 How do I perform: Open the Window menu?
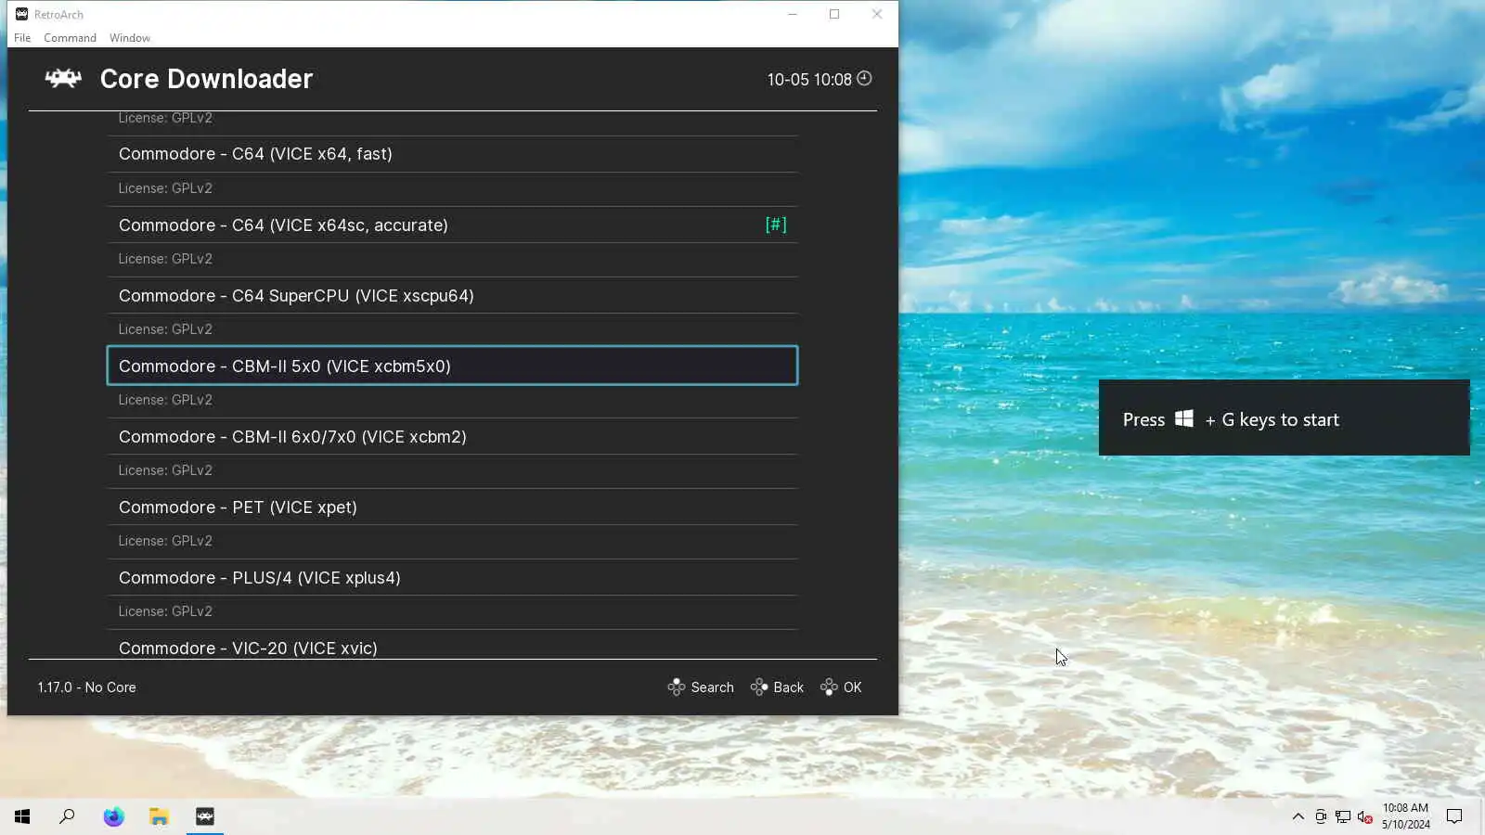pos(130,38)
